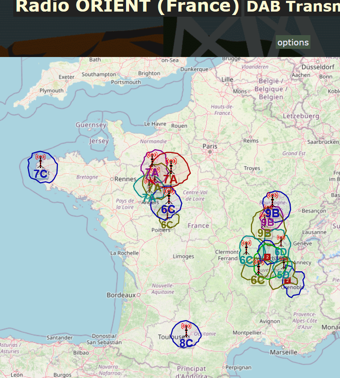Click the blue 8C block label
This screenshot has height=378, width=340.
pyautogui.click(x=186, y=343)
